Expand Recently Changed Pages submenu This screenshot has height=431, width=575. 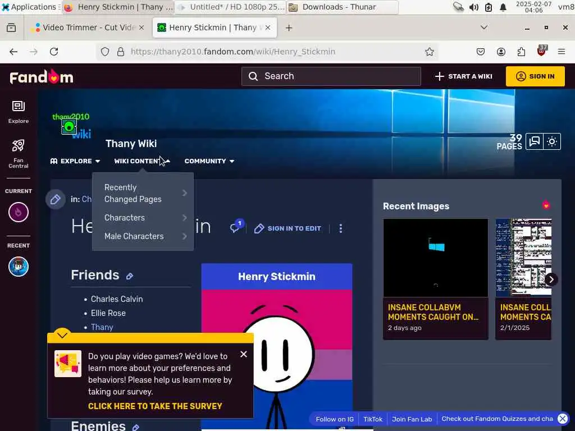click(x=143, y=193)
